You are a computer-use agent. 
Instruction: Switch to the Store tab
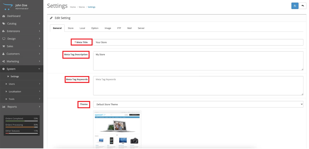[x=71, y=28]
